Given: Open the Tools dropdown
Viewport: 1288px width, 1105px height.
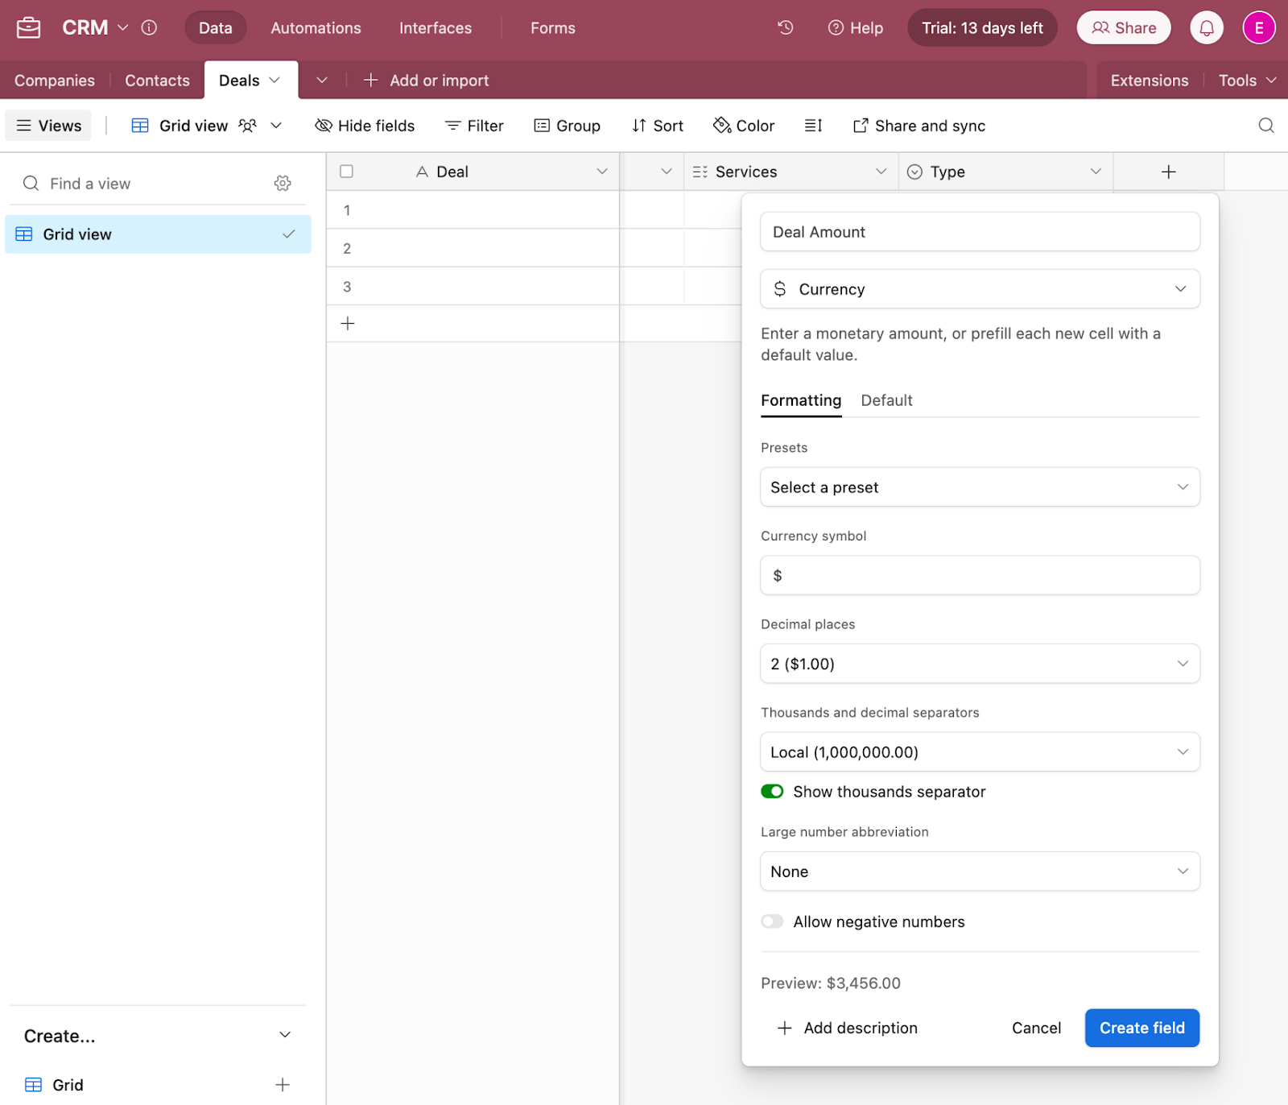Looking at the screenshot, I should [x=1247, y=81].
